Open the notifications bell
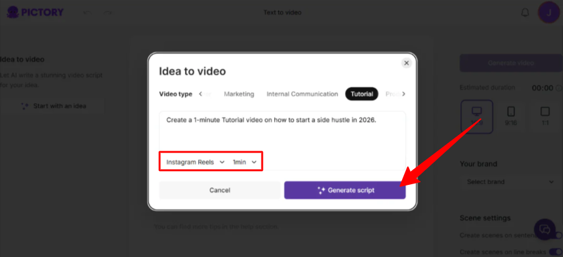Image resolution: width=563 pixels, height=257 pixels. click(x=525, y=13)
